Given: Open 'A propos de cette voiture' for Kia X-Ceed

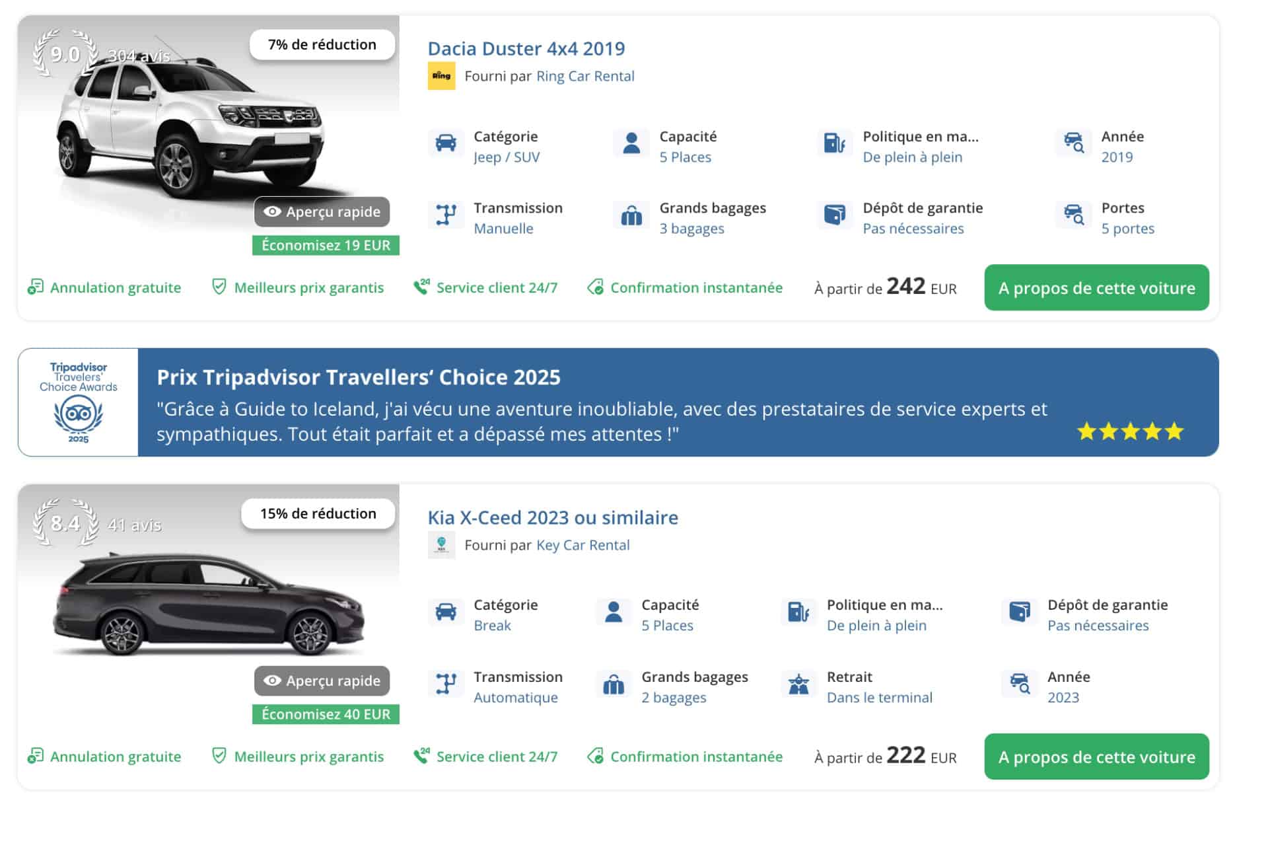Looking at the screenshot, I should [x=1096, y=757].
